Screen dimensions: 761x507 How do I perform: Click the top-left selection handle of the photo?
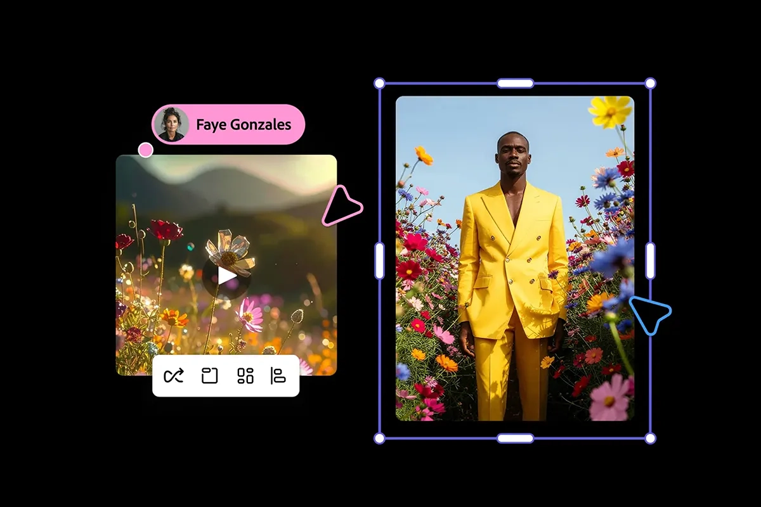[x=378, y=82]
